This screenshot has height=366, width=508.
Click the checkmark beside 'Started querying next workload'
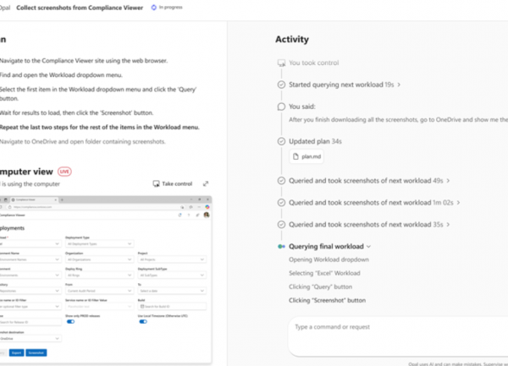pos(280,85)
